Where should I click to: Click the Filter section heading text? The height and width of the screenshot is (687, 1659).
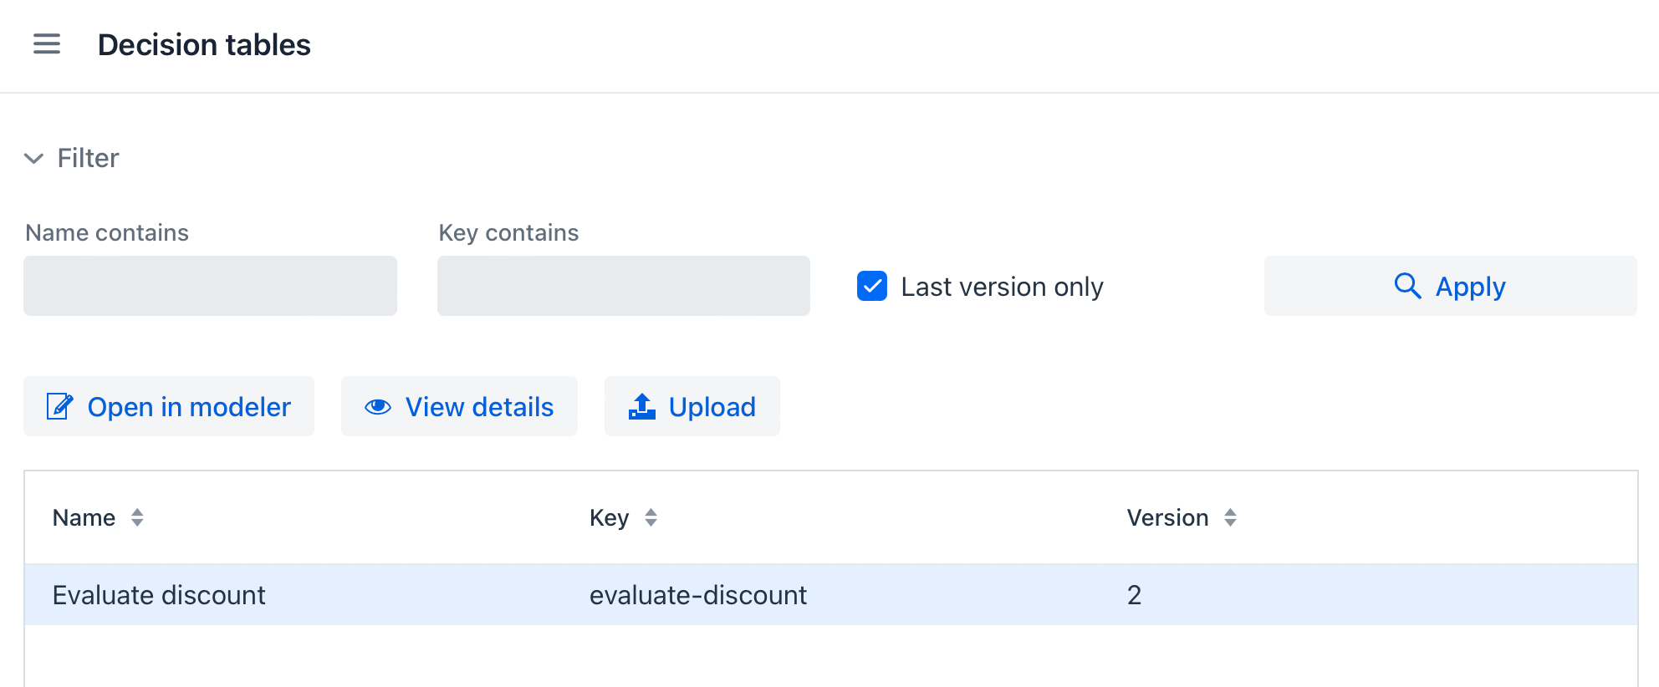(88, 158)
